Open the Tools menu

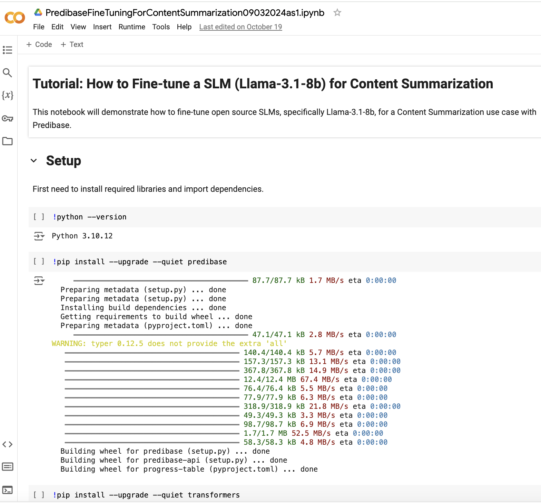(x=161, y=27)
